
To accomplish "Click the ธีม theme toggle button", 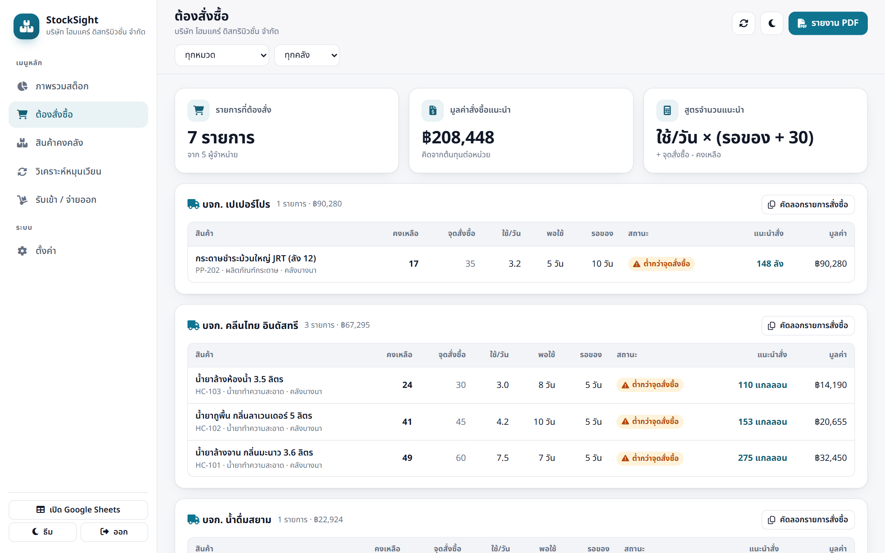I will coord(43,532).
